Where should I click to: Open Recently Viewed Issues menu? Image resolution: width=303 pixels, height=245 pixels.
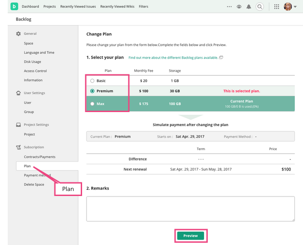point(78,6)
